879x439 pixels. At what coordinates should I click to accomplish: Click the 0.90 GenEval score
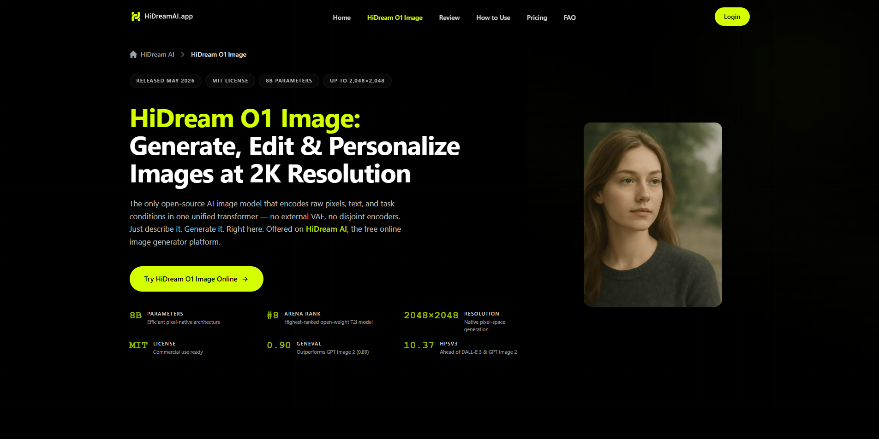[279, 345]
